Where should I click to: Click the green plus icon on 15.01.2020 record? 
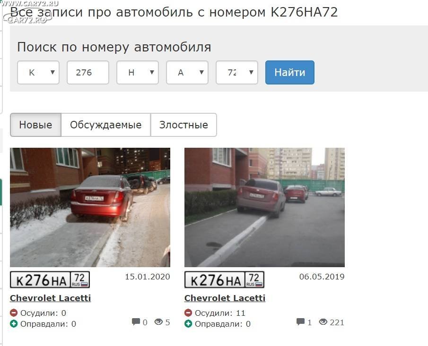tap(14, 324)
